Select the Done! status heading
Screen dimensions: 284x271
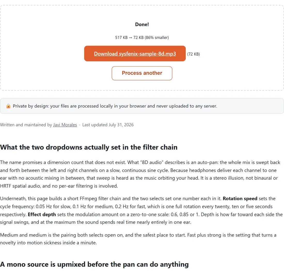click(x=142, y=25)
